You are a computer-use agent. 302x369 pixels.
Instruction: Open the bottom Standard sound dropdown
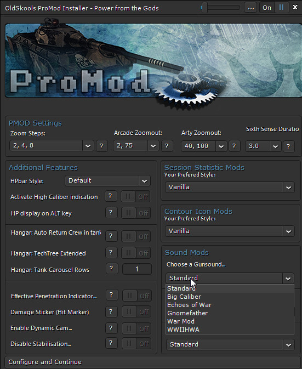point(230,344)
